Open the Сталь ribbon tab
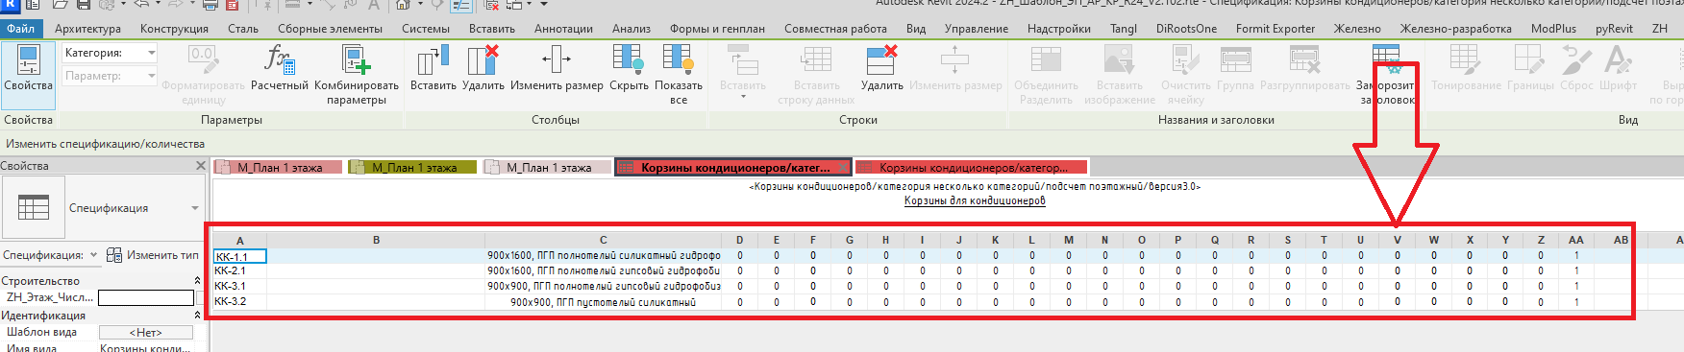 click(x=243, y=29)
